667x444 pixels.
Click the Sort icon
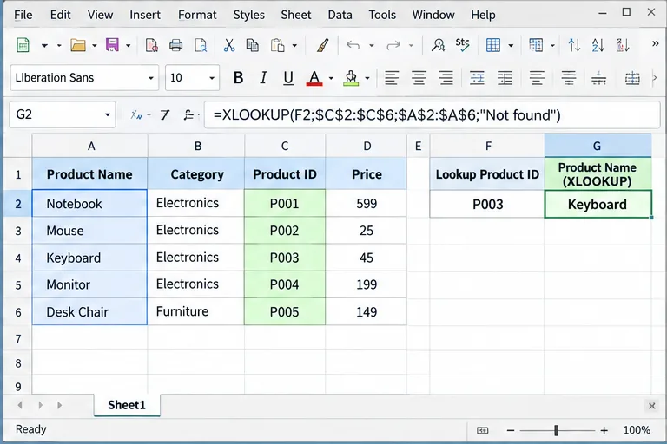coord(574,45)
